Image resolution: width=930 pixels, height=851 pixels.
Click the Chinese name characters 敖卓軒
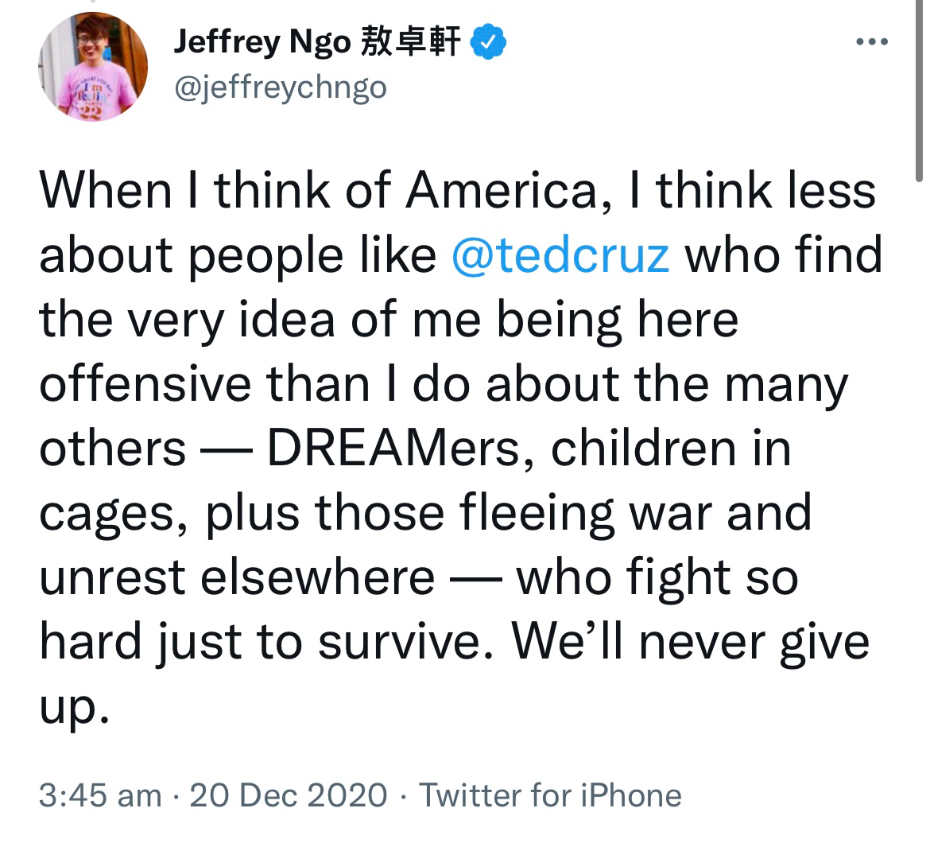410,41
